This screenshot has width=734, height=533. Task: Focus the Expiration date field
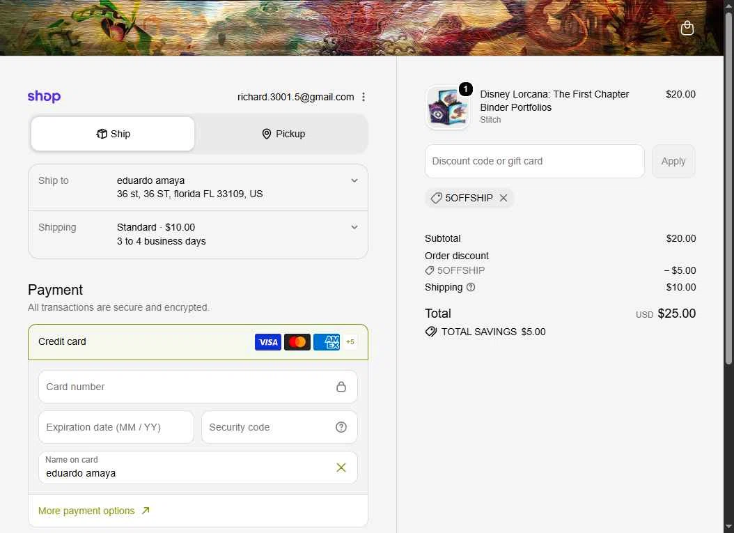tap(116, 427)
